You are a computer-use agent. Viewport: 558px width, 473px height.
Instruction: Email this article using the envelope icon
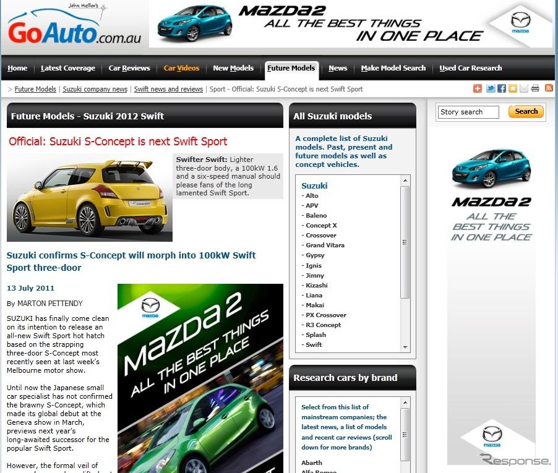[523, 88]
